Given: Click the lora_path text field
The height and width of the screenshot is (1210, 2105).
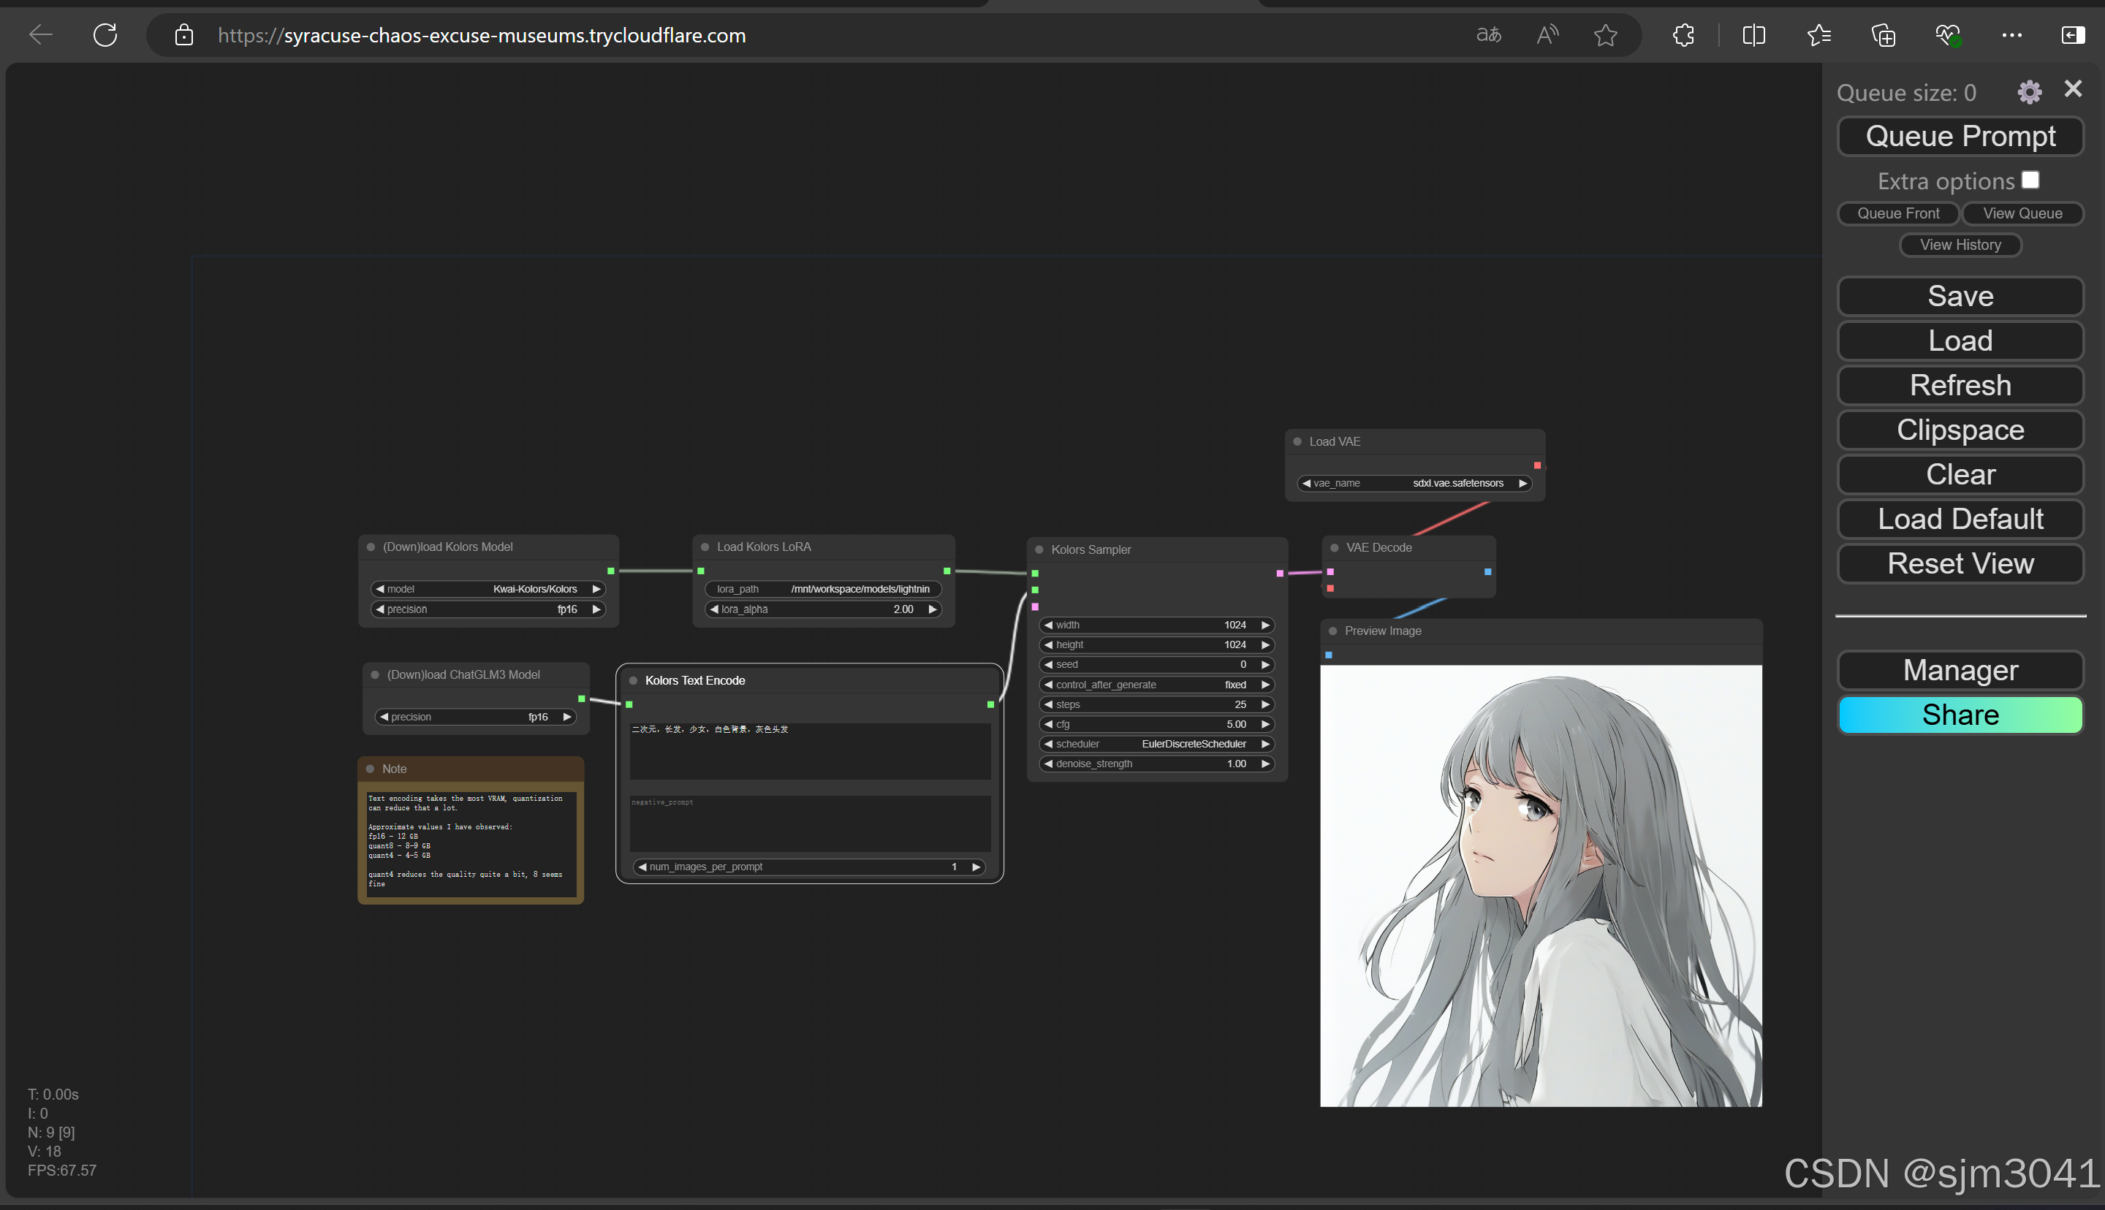Looking at the screenshot, I should 823,589.
